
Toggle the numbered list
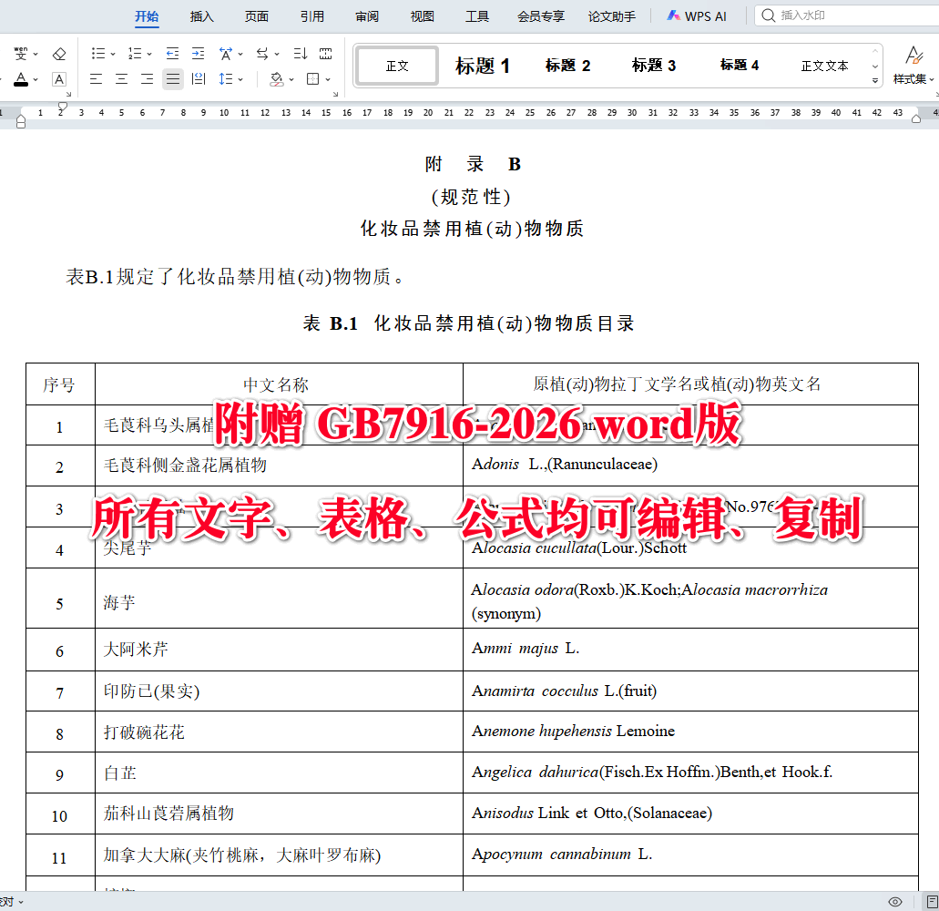pos(135,54)
